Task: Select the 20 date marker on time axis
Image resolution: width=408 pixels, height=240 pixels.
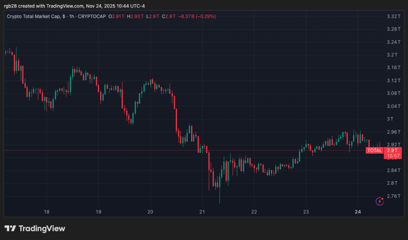Action: [150, 212]
